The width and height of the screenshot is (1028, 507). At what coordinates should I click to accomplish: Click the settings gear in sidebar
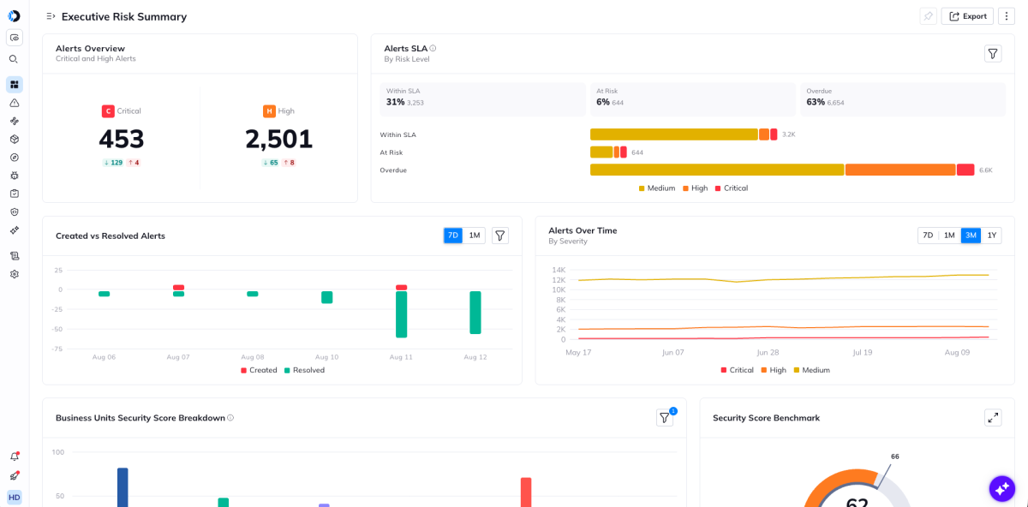click(x=14, y=274)
